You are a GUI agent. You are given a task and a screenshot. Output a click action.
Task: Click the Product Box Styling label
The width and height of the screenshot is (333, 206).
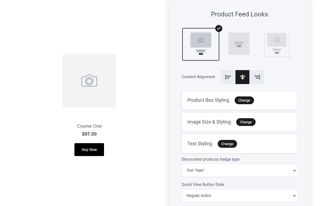pyautogui.click(x=208, y=100)
